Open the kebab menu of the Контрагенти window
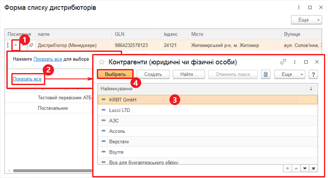The height and width of the screenshot is (178, 328). 295,61
